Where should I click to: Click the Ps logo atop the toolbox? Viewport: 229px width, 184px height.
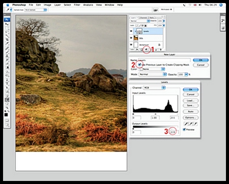tap(7, 20)
